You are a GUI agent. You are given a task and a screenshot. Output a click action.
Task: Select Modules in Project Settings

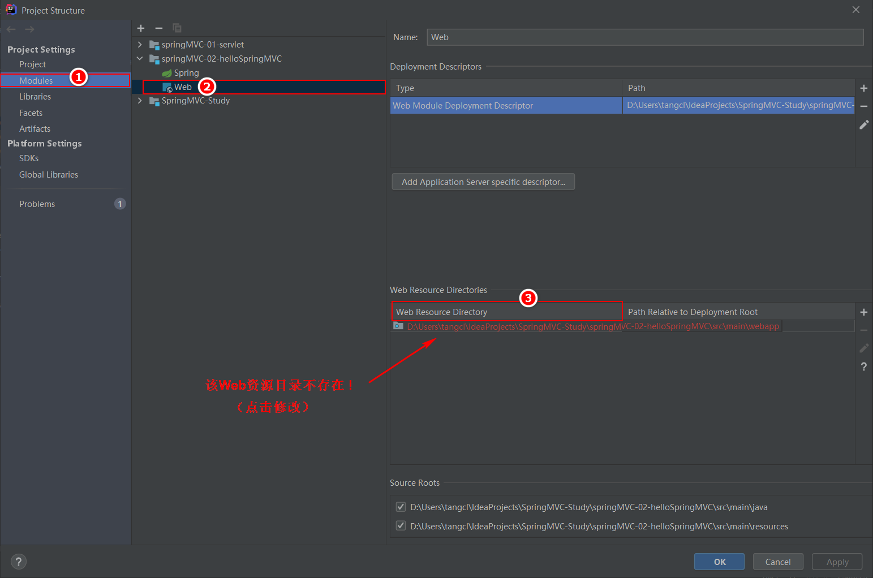pos(65,80)
